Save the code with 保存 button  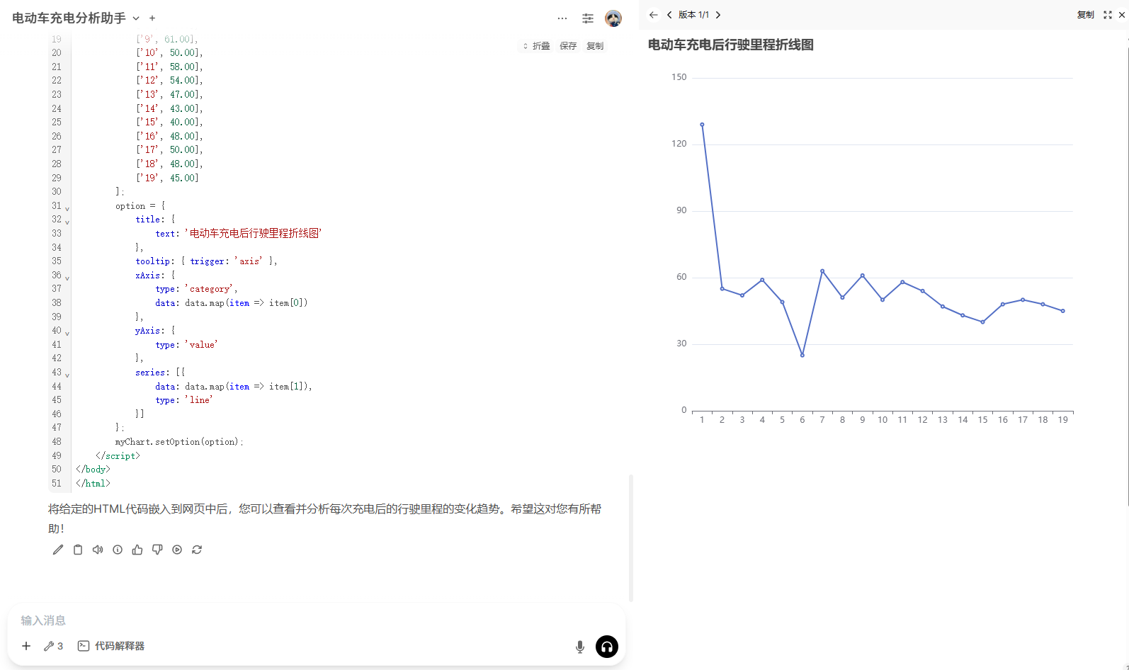click(x=568, y=46)
